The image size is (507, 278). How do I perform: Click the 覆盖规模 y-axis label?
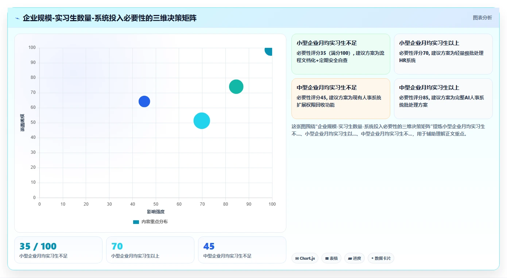tap(23, 123)
